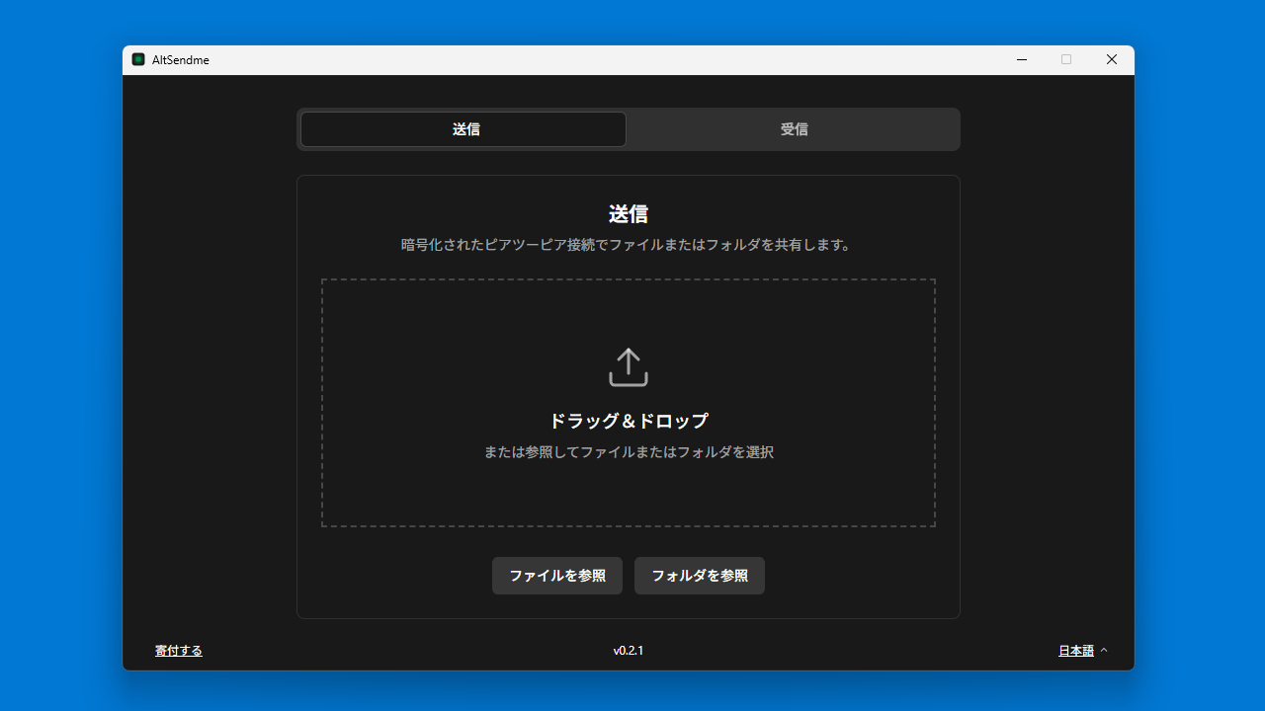1265x711 pixels.
Task: Click the upload arrow icon
Action: 628,366
